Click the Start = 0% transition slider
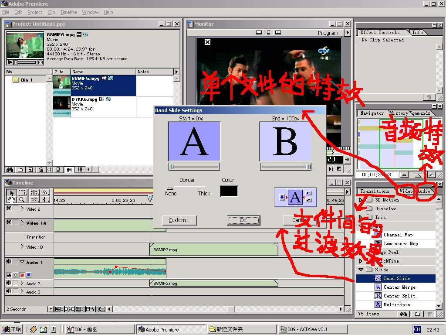Screen dimensions: 446x335 click(194, 167)
